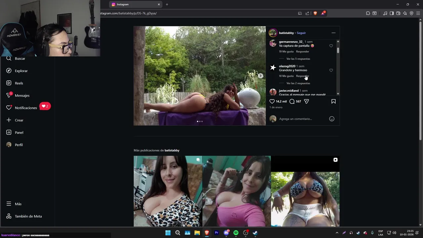Open Spotify from the taskbar
423x238 pixels.
pyautogui.click(x=236, y=233)
